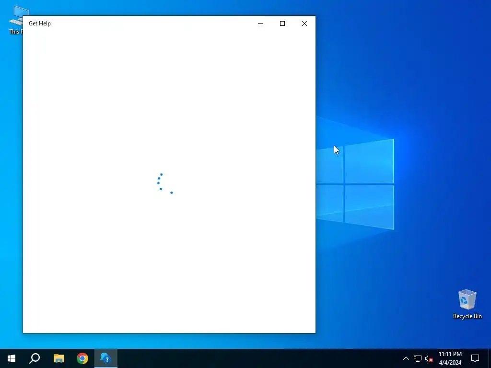Image resolution: width=491 pixels, height=368 pixels.
Task: Open taskbar search magnifier
Action: [35, 358]
